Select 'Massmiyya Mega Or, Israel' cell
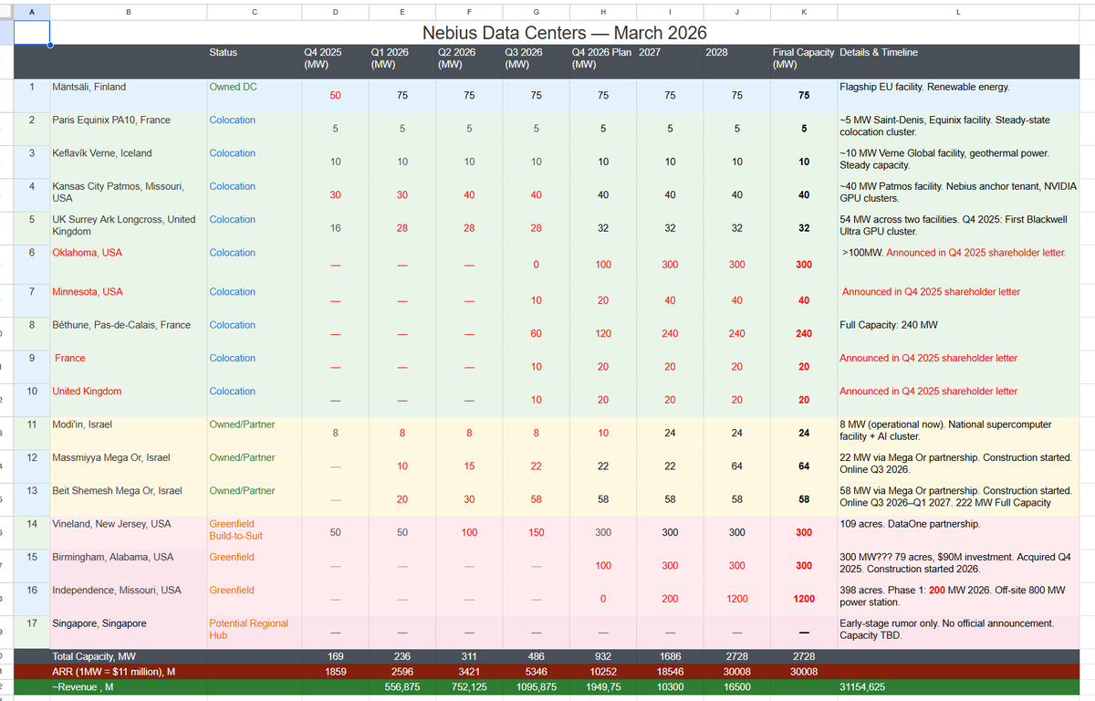1095x701 pixels. click(128, 466)
